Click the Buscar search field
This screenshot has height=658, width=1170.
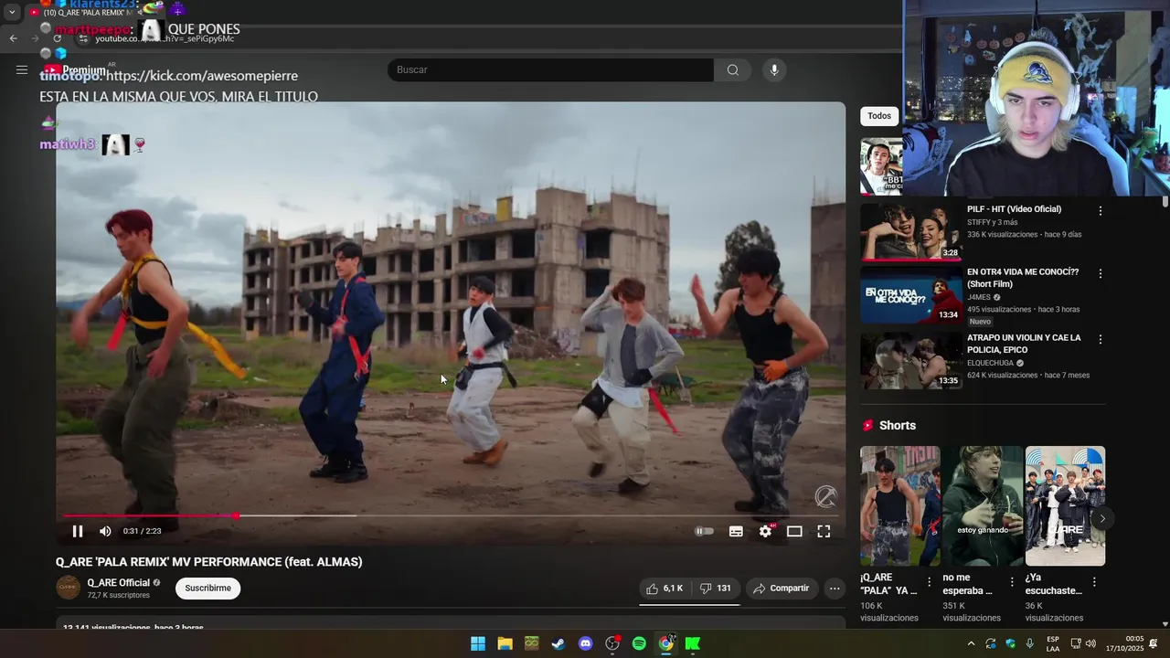[x=550, y=69]
